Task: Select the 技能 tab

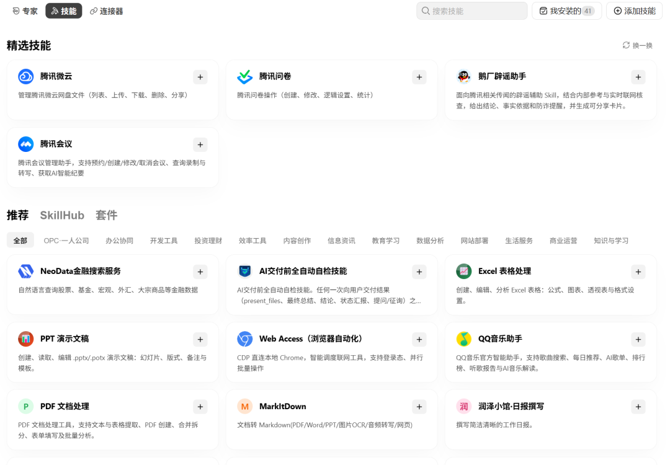Action: [64, 11]
